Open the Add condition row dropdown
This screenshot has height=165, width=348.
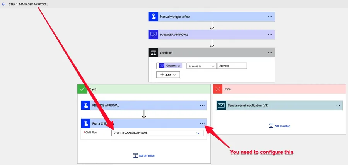tap(168, 75)
